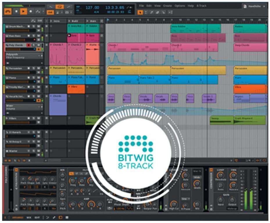Click bar 17 on the timeline ruler
Screen dimensions: 270x223
235,20
